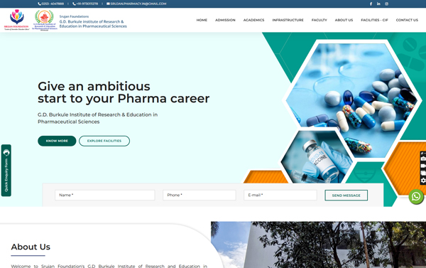This screenshot has height=268, width=426.
Task: Open the Facebook icon in top bar
Action: coord(371,4)
